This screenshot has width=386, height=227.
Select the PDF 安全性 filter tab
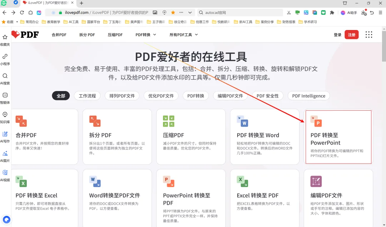tap(268, 96)
